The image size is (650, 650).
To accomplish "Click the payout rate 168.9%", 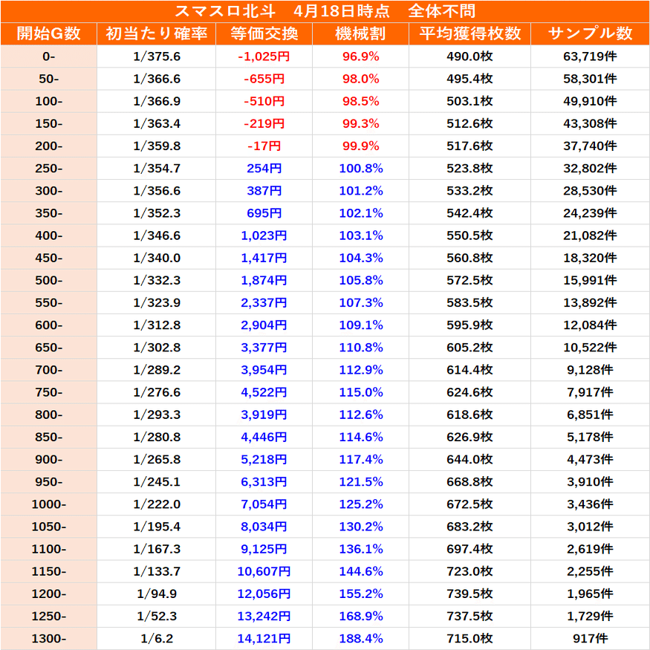I will click(x=360, y=616).
